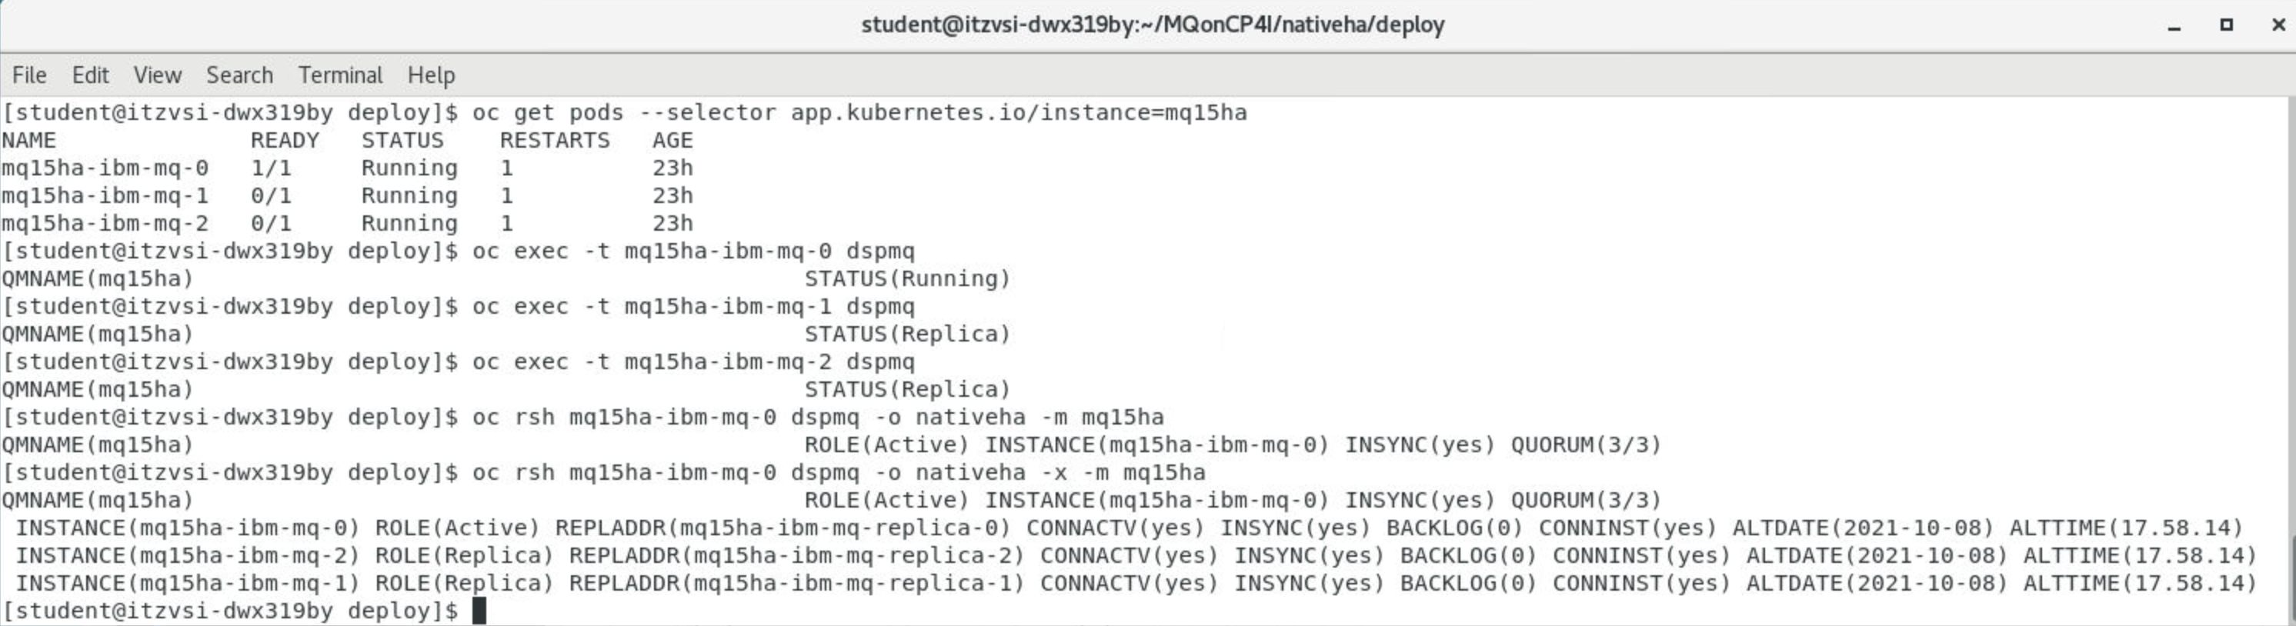Close the terminal window

pyautogui.click(x=2278, y=25)
